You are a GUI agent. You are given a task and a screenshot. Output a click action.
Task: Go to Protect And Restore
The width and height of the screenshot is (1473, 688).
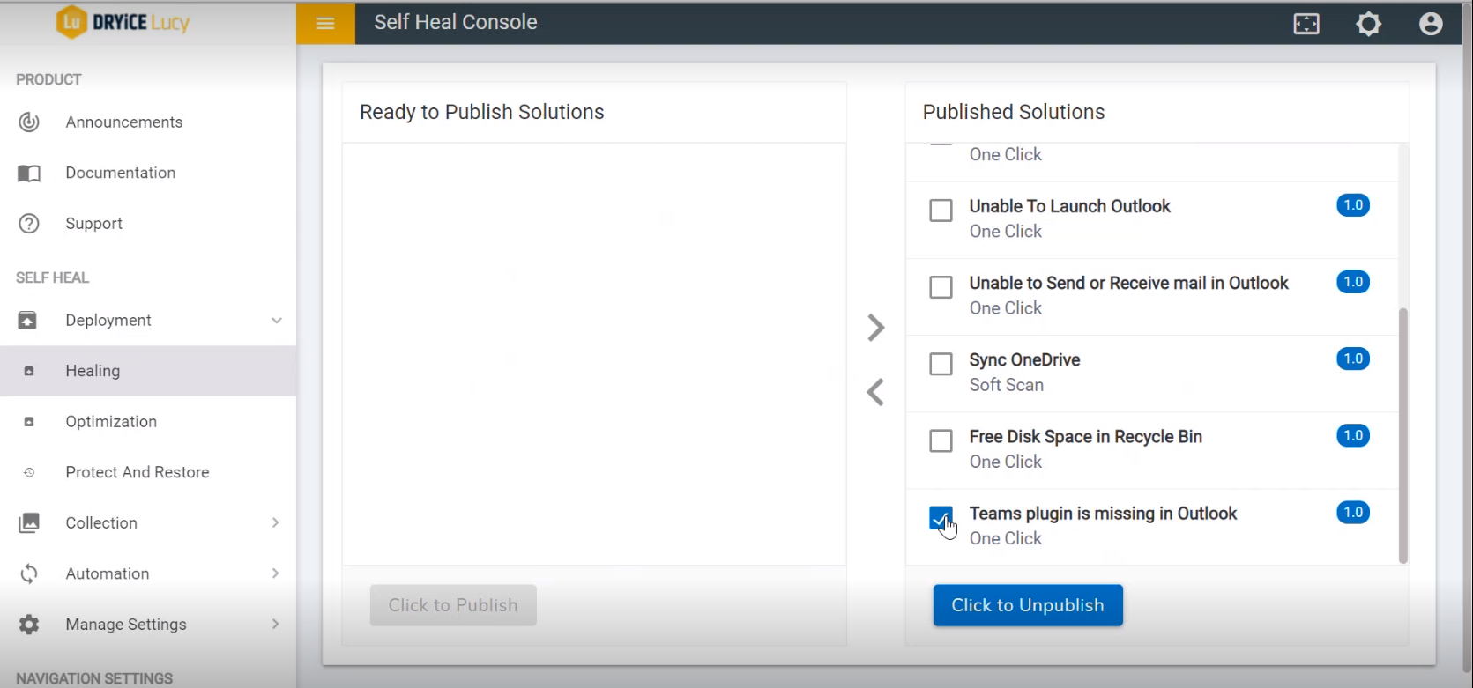point(138,472)
